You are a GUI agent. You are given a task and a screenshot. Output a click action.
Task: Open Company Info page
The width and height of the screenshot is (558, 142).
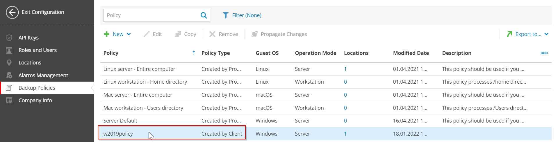35,100
